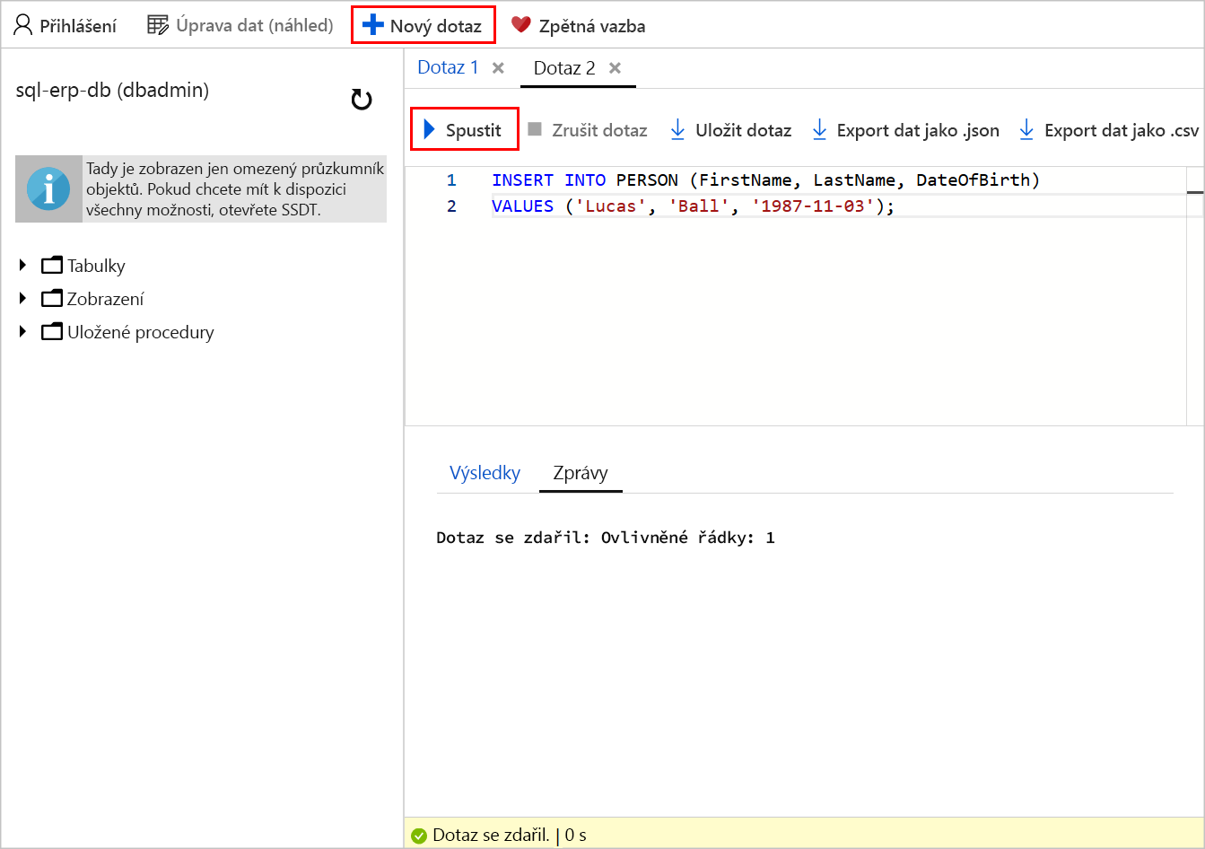Click the Uložit dotaz download arrow icon

tap(677, 130)
